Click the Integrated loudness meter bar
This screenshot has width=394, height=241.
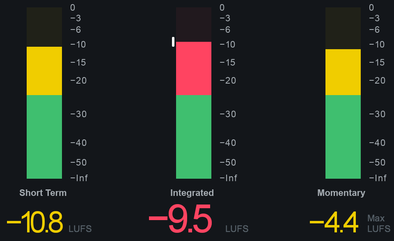[x=194, y=93]
